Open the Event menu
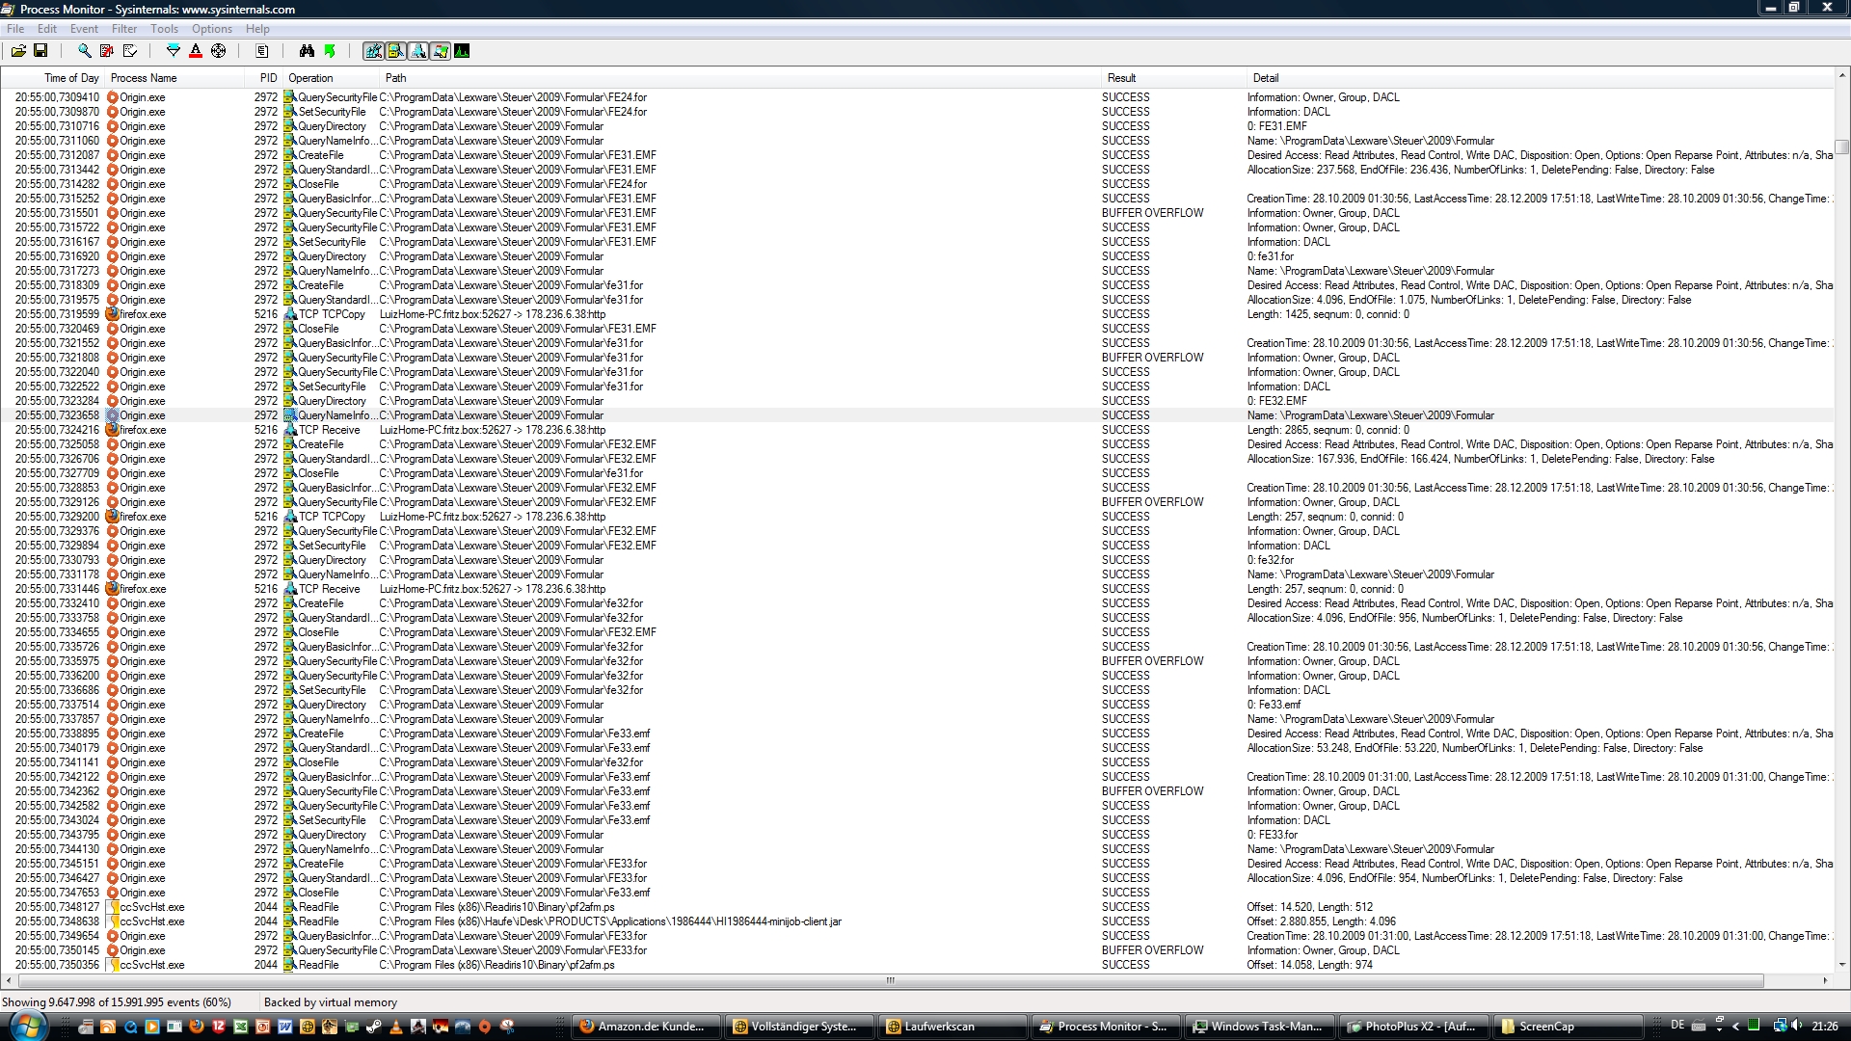 (84, 29)
